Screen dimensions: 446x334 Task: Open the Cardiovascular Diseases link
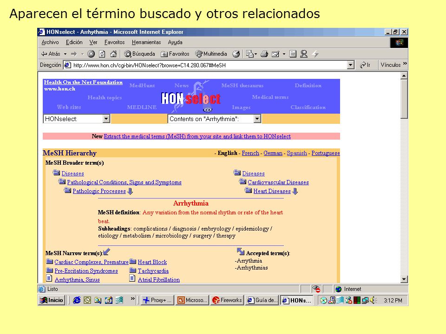[x=278, y=182]
